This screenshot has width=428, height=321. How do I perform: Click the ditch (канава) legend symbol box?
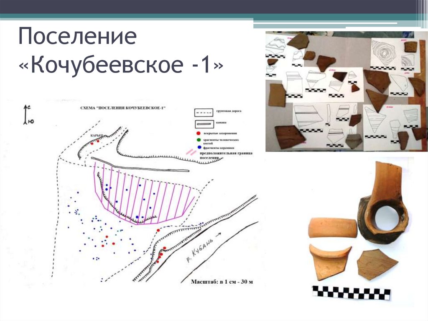204,124
